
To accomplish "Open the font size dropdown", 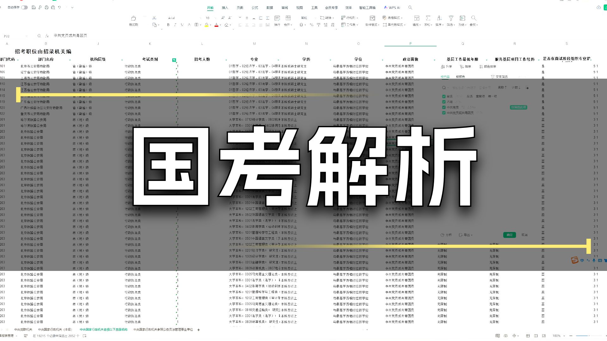I will tap(215, 18).
